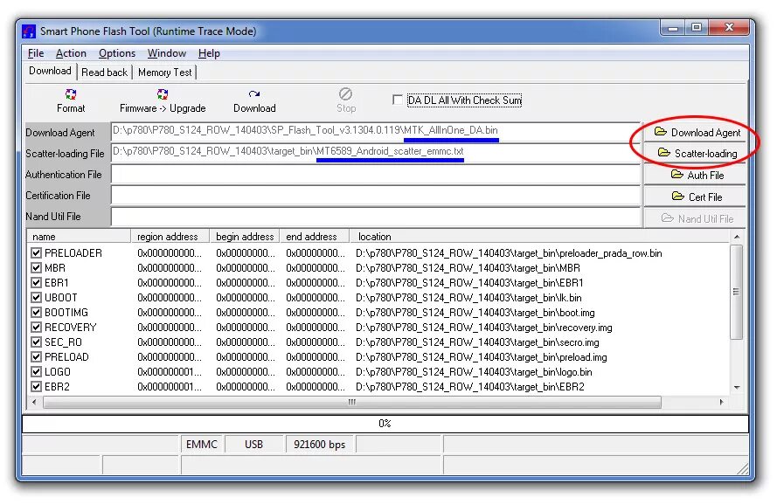Switch to the Read back tab

[x=104, y=72]
